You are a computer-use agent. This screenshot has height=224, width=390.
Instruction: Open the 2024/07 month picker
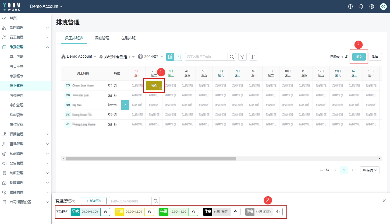(x=151, y=57)
